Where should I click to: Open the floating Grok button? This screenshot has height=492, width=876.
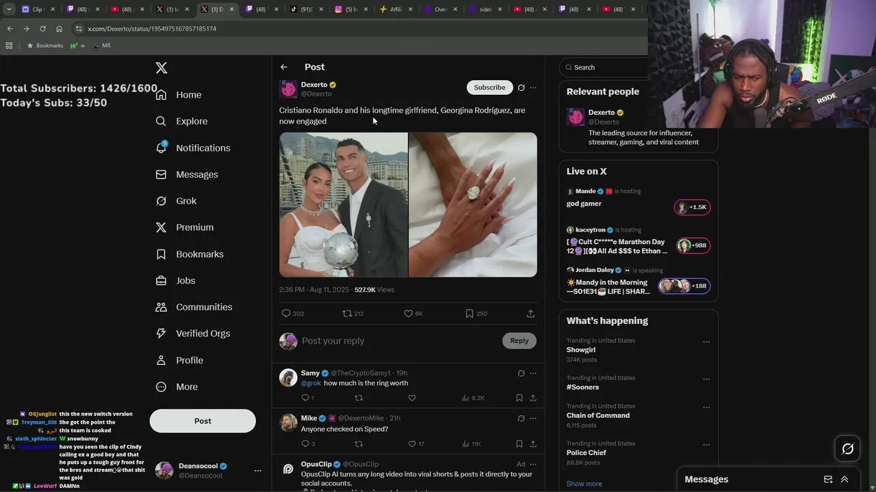[x=848, y=449]
